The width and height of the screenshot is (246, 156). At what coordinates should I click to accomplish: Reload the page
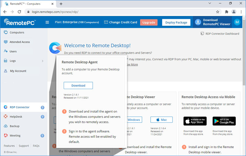point(19,12)
